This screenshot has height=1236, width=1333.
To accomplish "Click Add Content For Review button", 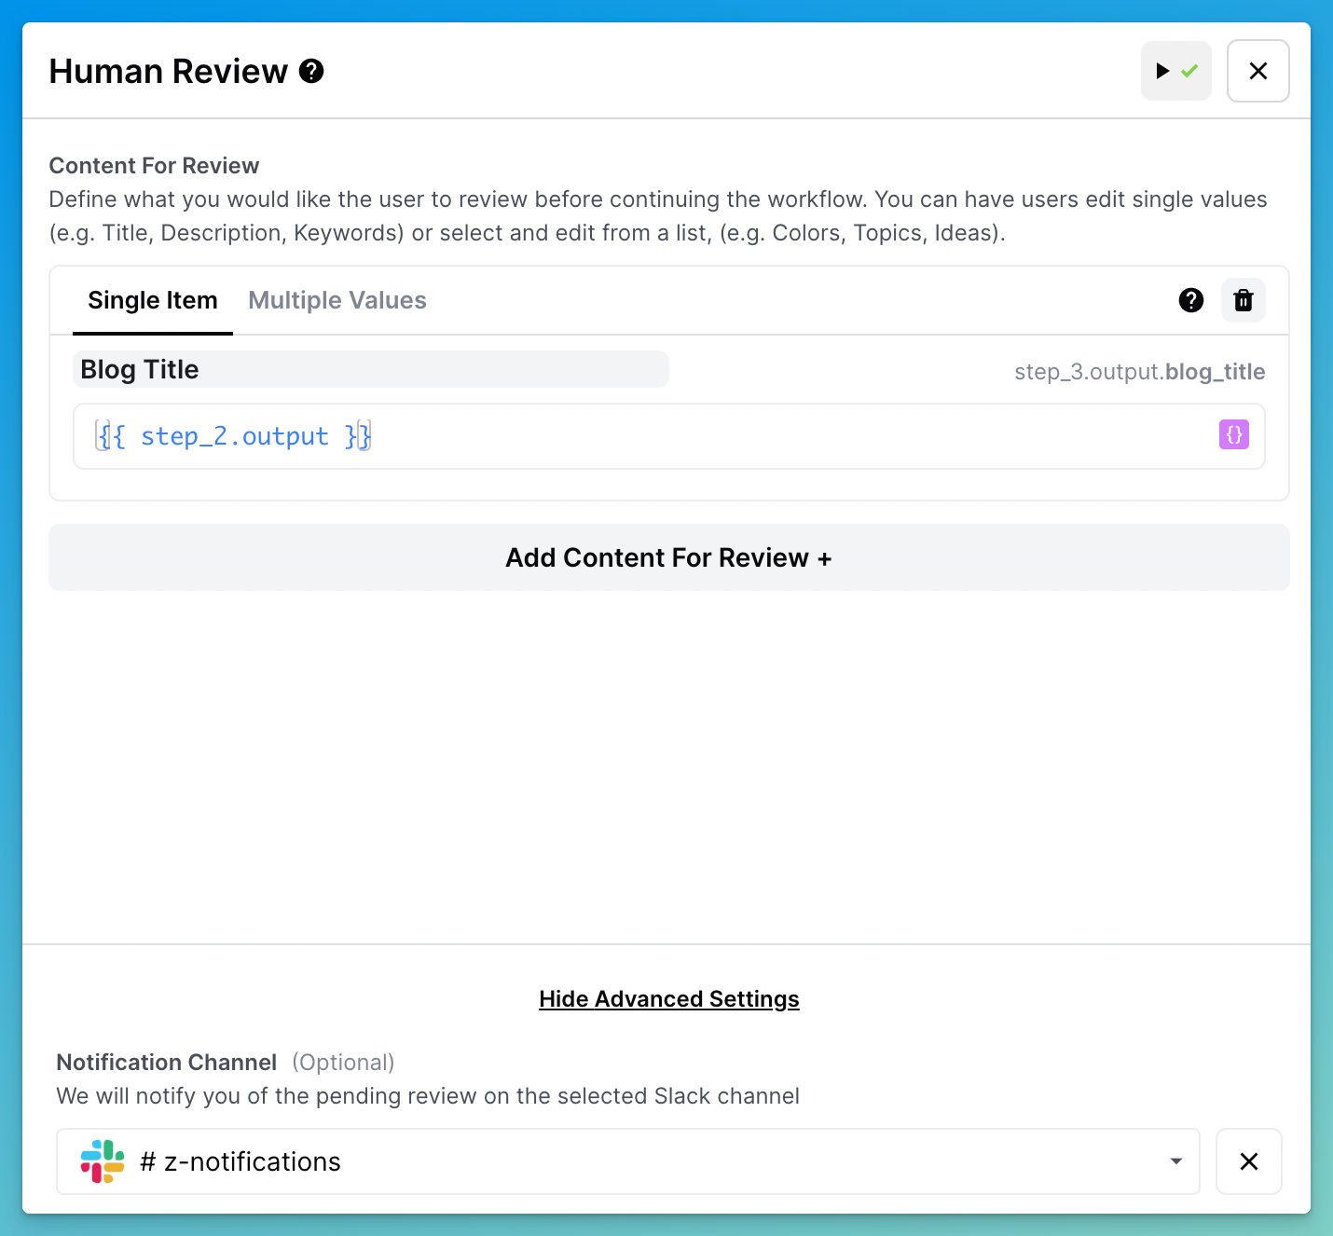I will point(668,557).
